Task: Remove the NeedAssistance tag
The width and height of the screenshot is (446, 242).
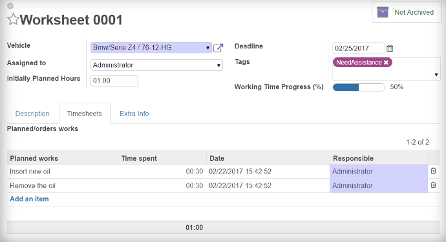Action: 386,63
